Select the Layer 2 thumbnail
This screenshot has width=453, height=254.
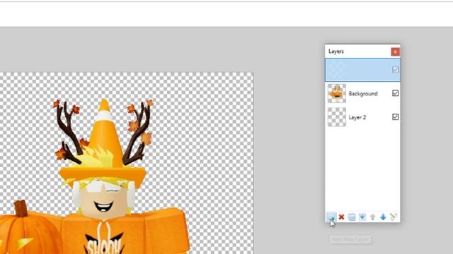[337, 117]
